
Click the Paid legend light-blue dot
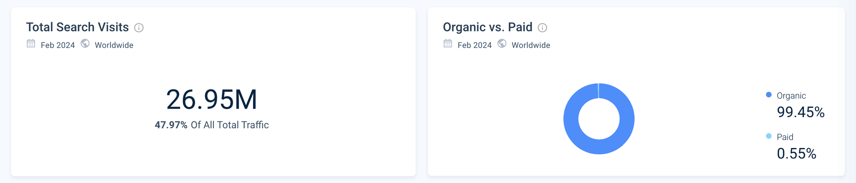click(x=769, y=136)
